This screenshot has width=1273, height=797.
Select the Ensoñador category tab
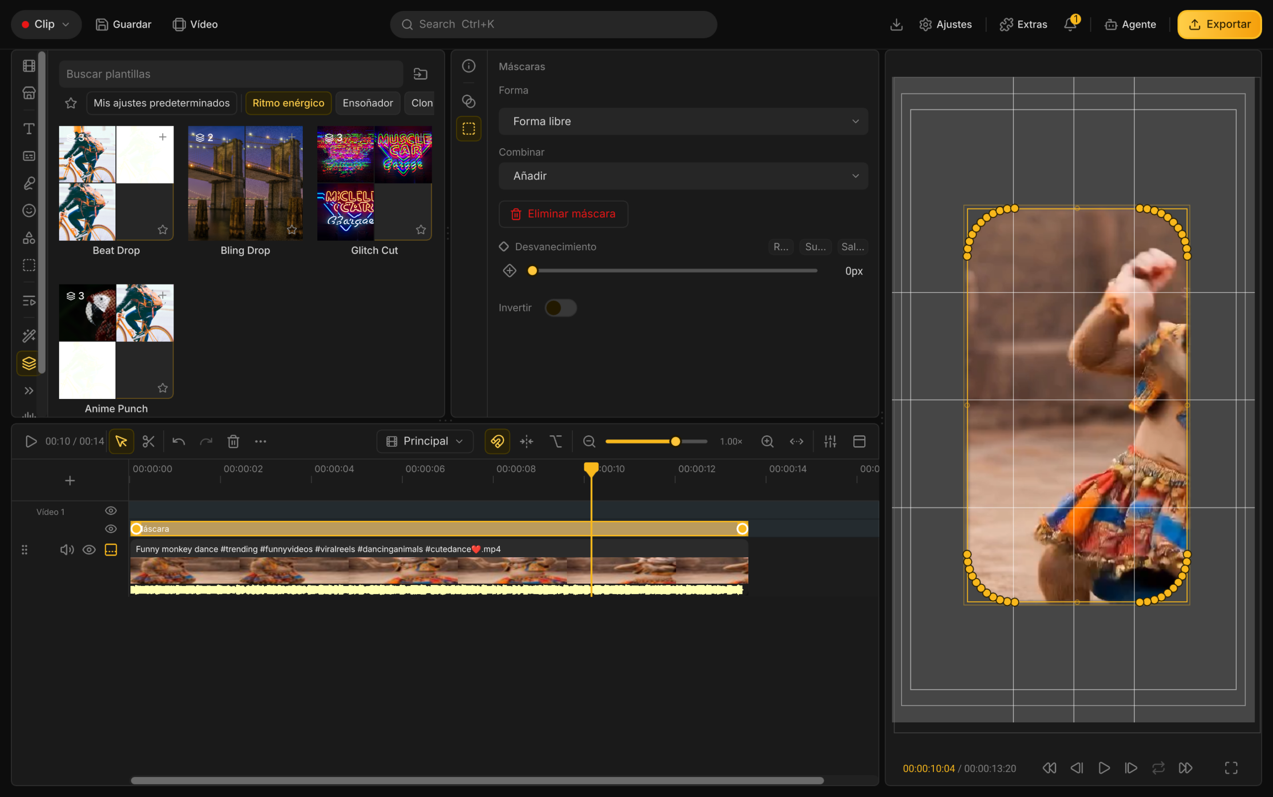click(368, 103)
